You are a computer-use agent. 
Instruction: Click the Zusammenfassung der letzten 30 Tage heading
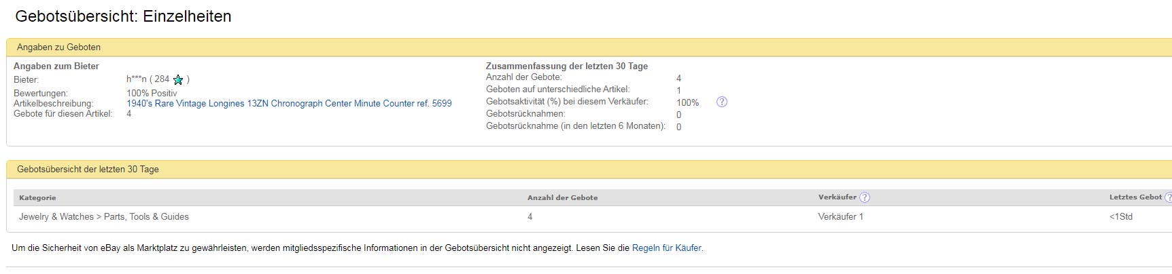(566, 66)
